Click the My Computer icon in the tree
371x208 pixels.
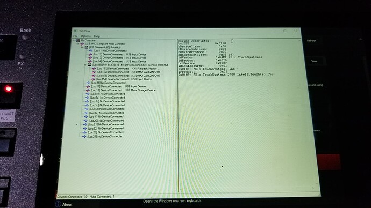coord(78,40)
